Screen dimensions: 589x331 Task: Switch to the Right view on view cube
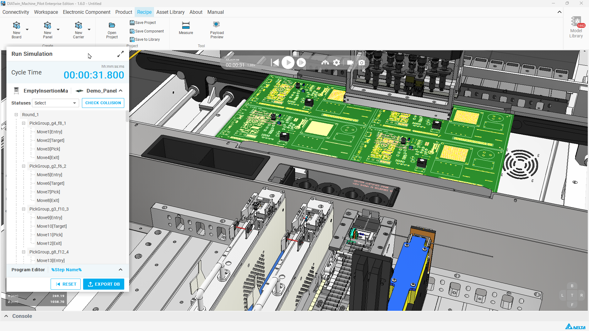(x=581, y=295)
